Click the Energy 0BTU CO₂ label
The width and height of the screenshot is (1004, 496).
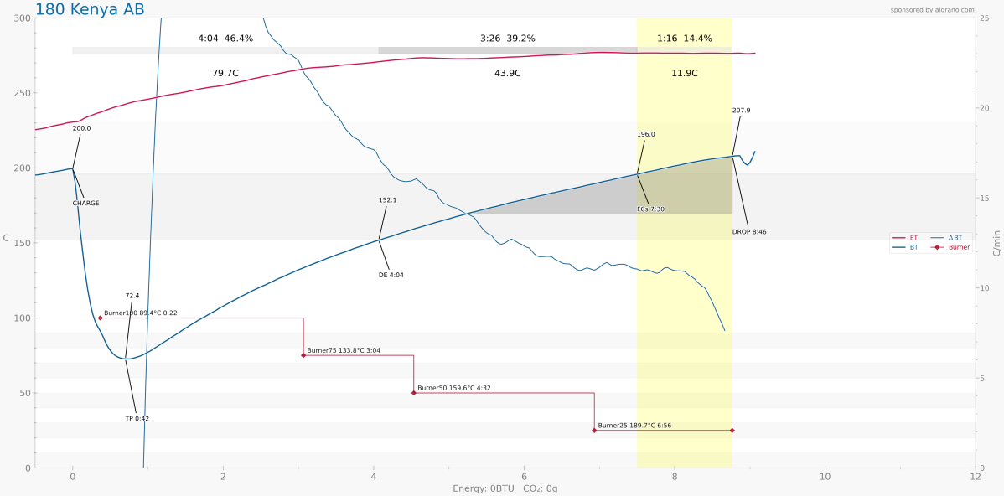505,489
